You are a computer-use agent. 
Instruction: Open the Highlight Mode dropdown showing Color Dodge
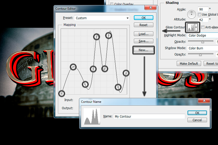tap(202, 36)
